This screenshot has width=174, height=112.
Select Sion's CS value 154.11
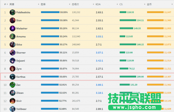140,20
